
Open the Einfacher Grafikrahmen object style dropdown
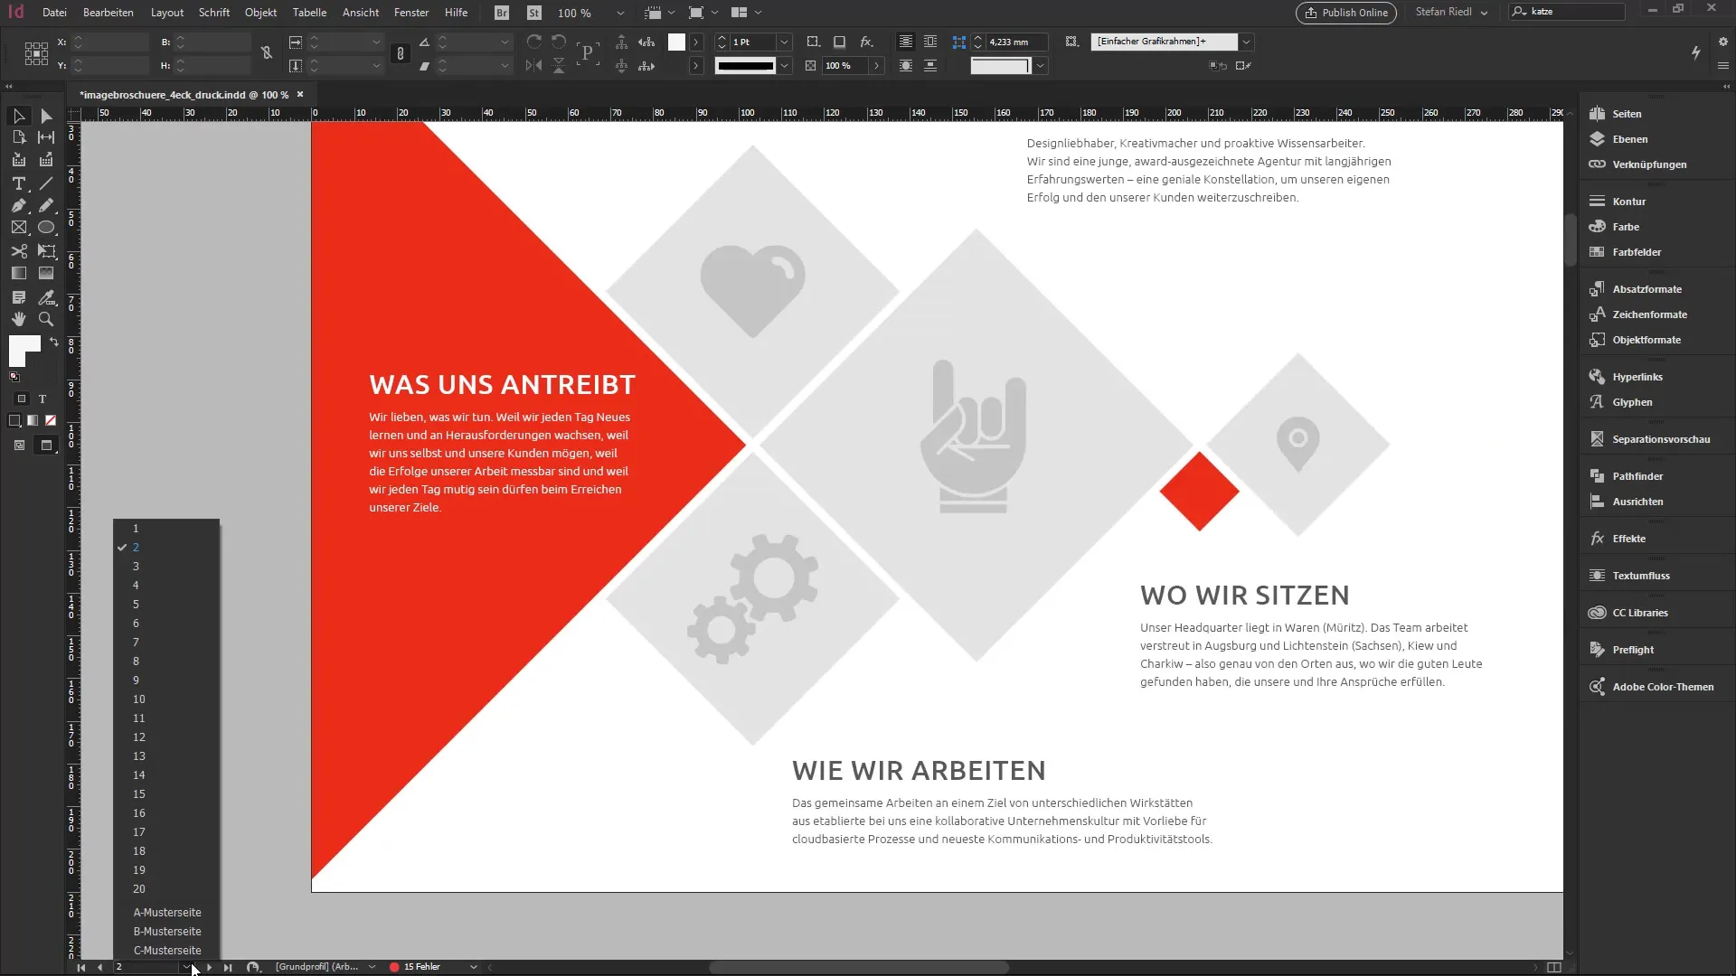pos(1246,42)
